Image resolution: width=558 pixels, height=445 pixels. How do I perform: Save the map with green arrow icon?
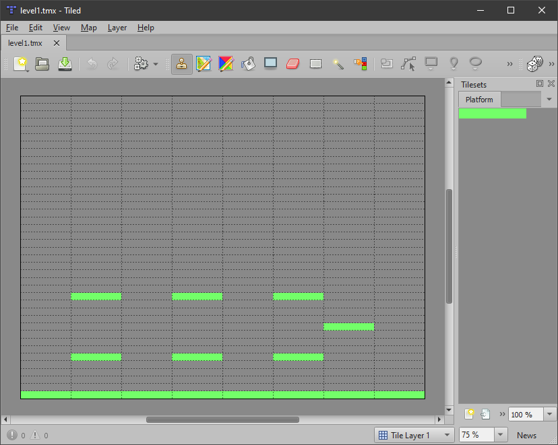pyautogui.click(x=65, y=64)
